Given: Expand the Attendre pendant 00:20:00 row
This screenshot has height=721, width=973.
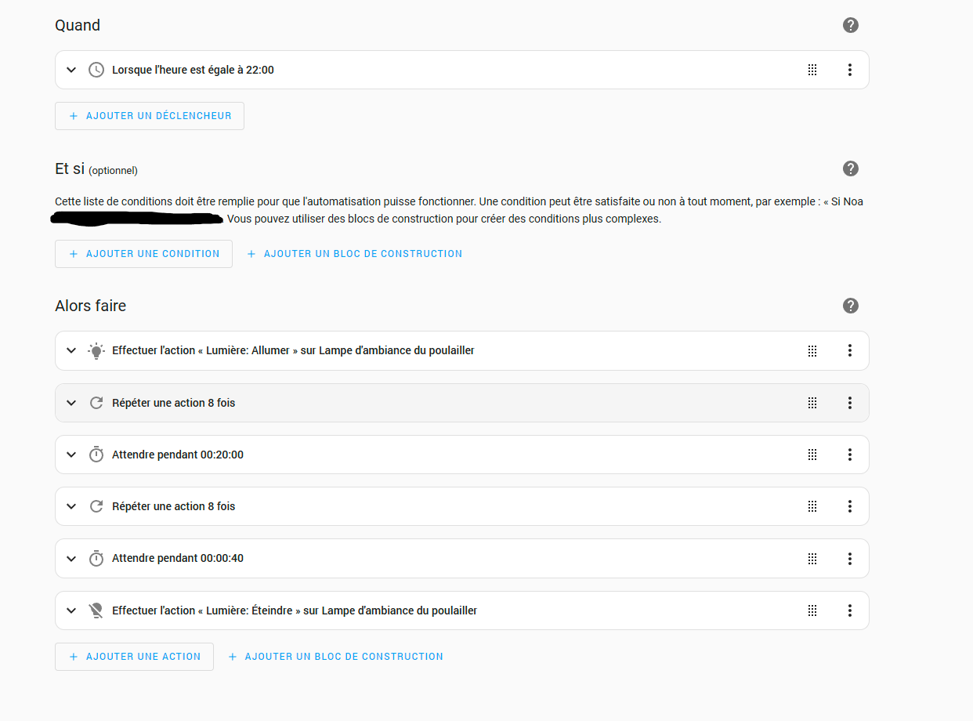Looking at the screenshot, I should 71,455.
